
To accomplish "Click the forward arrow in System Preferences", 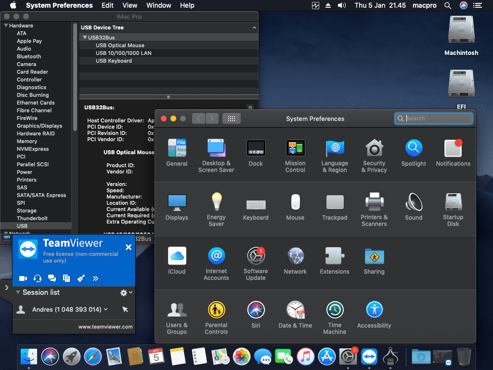I will [212, 119].
